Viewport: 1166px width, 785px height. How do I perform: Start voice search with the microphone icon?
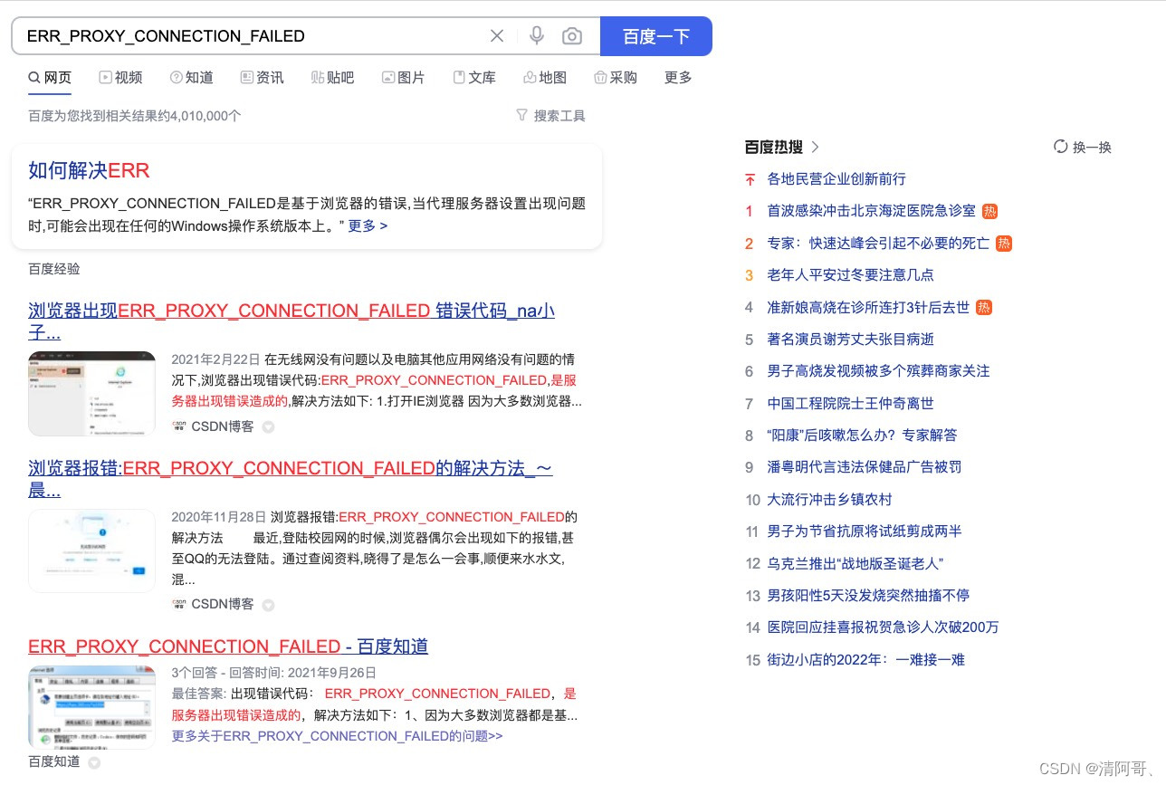pyautogui.click(x=537, y=35)
